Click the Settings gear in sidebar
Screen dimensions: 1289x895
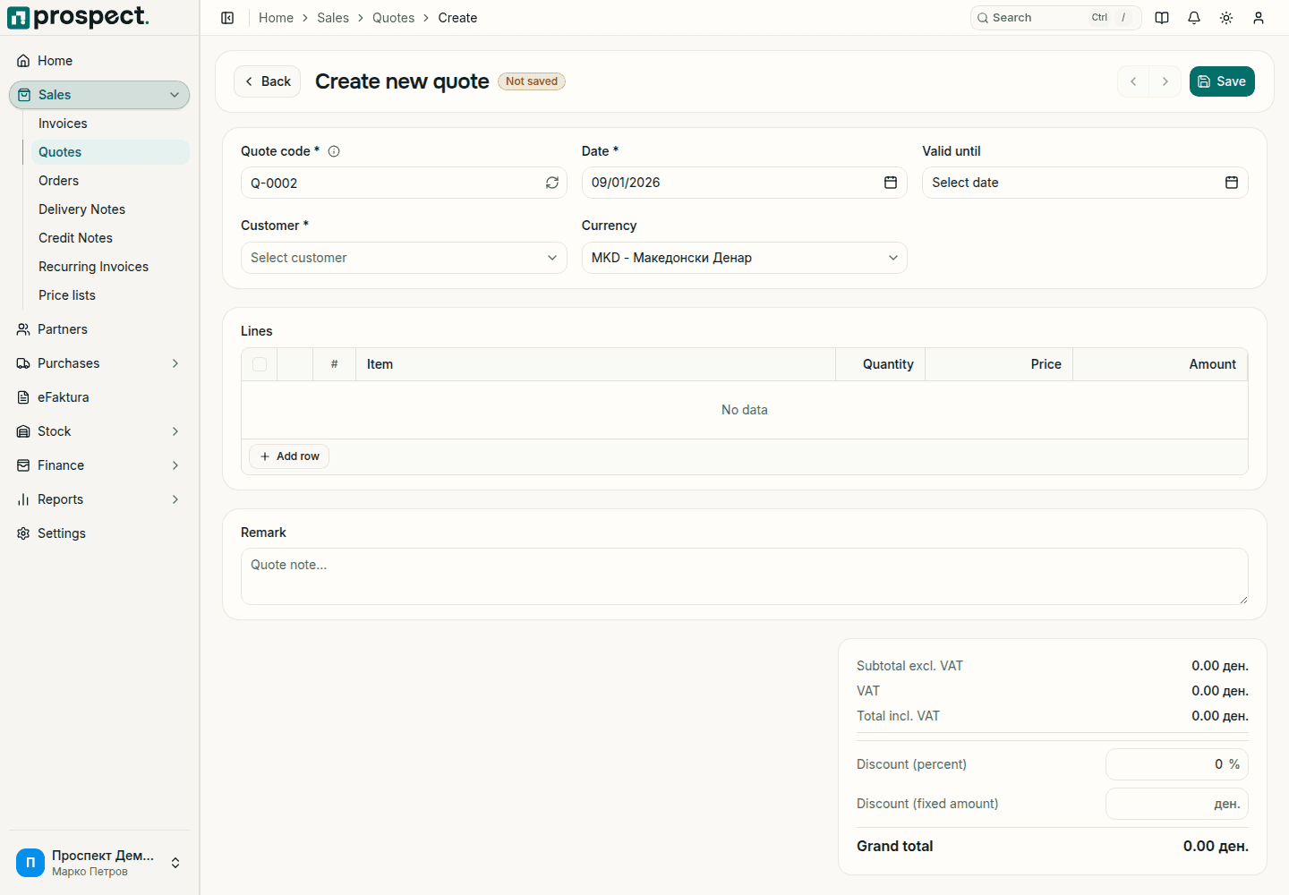[23, 533]
